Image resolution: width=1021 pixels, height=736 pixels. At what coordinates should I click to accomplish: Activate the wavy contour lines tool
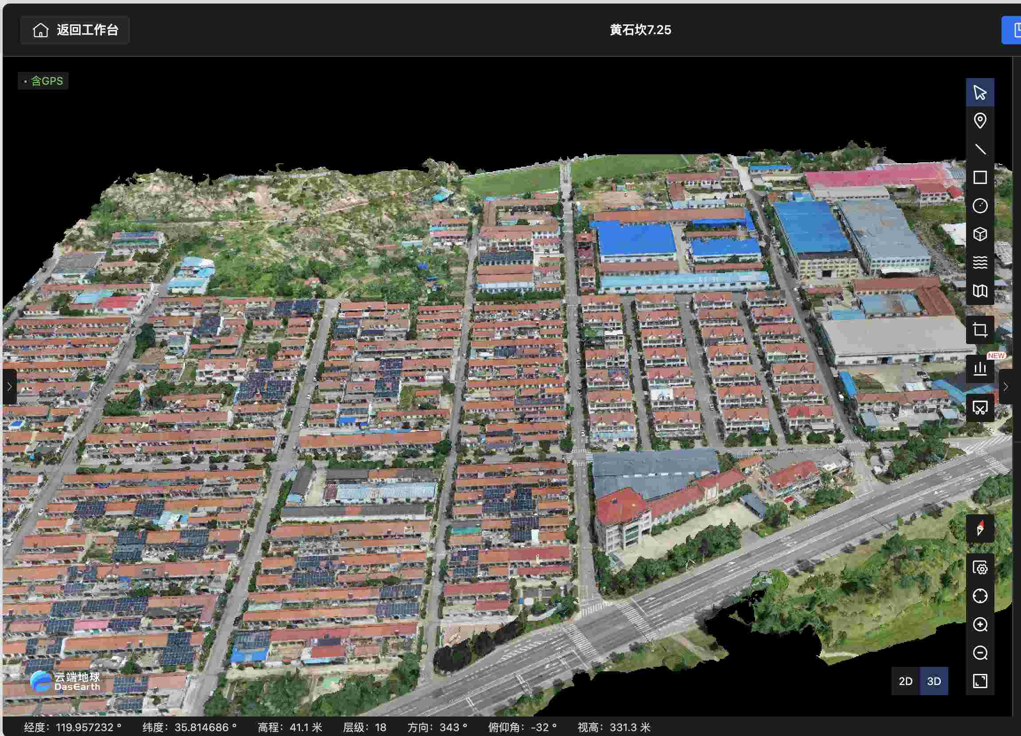coord(980,262)
